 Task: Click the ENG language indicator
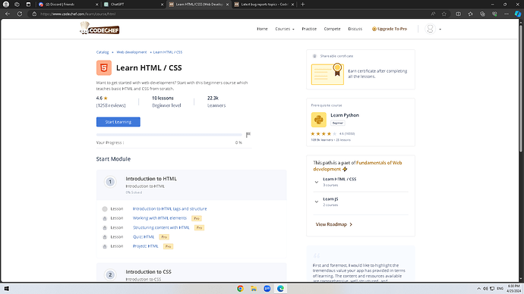[x=500, y=289]
